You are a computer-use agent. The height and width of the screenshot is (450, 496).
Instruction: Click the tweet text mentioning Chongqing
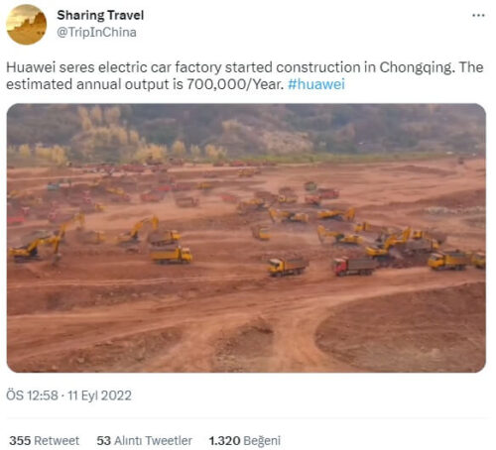[245, 75]
